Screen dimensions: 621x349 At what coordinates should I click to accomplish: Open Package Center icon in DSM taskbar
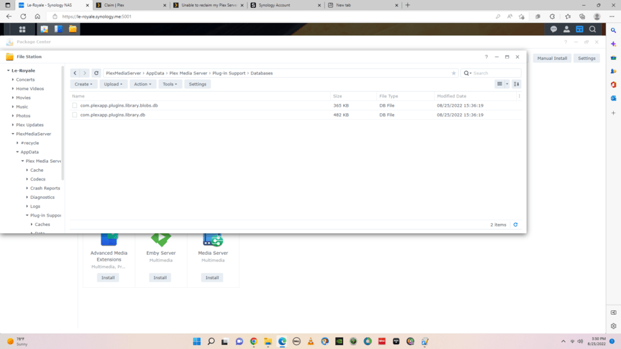click(44, 30)
